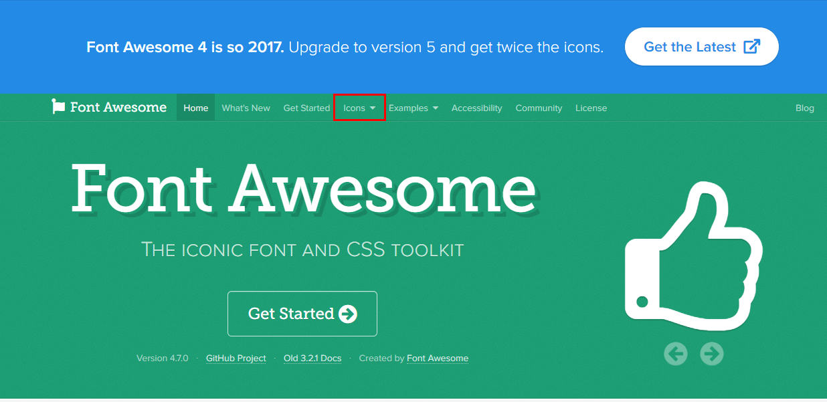
Task: Click the large Get Started button
Action: [x=302, y=314]
